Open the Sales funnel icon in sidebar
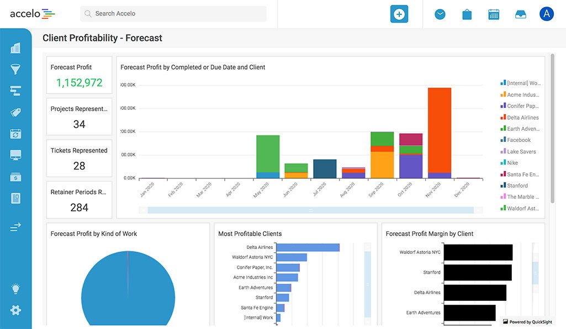 coord(15,69)
